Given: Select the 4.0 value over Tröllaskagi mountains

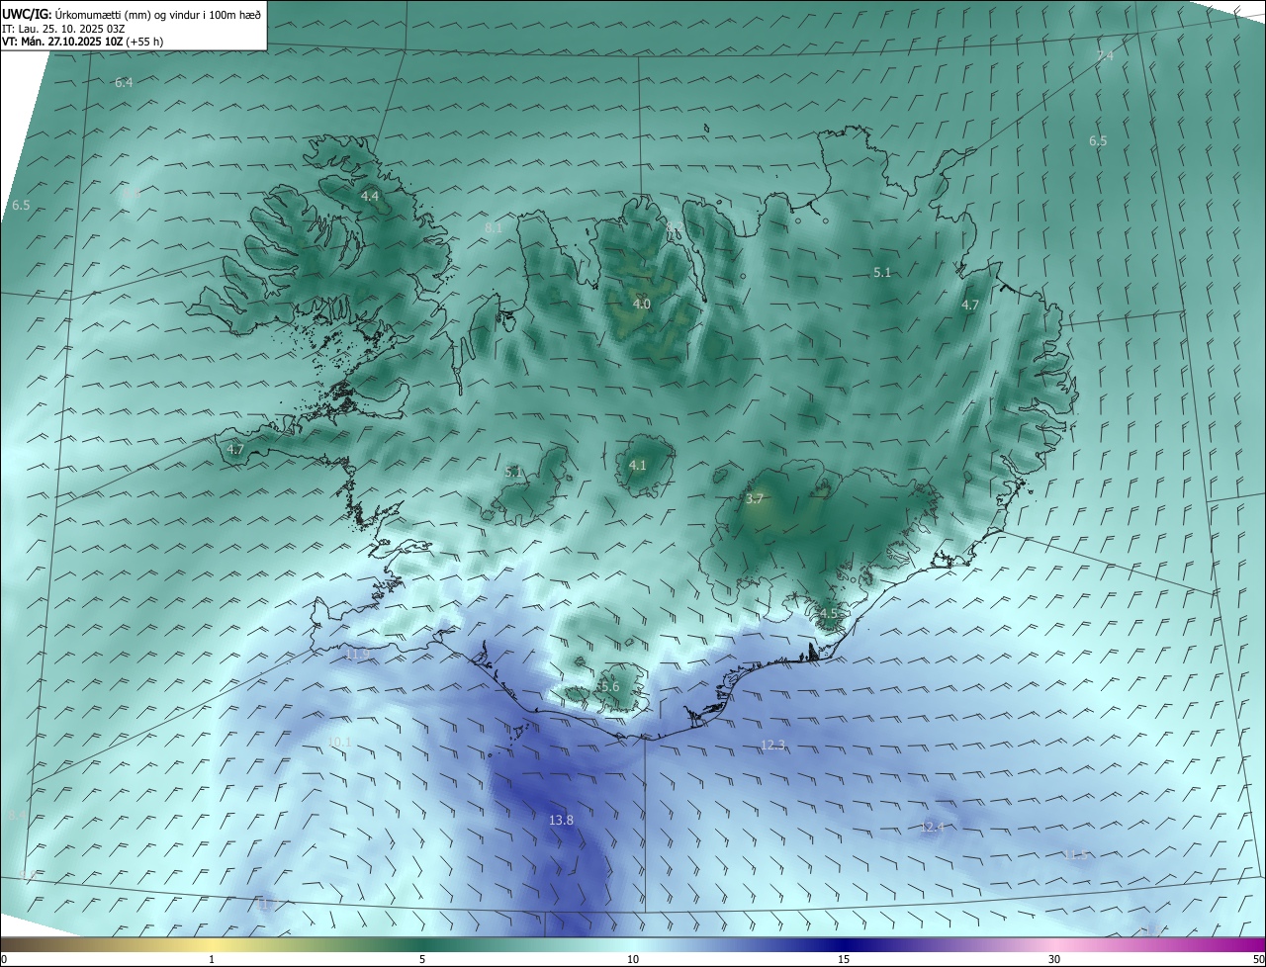Looking at the screenshot, I should coord(642,304).
